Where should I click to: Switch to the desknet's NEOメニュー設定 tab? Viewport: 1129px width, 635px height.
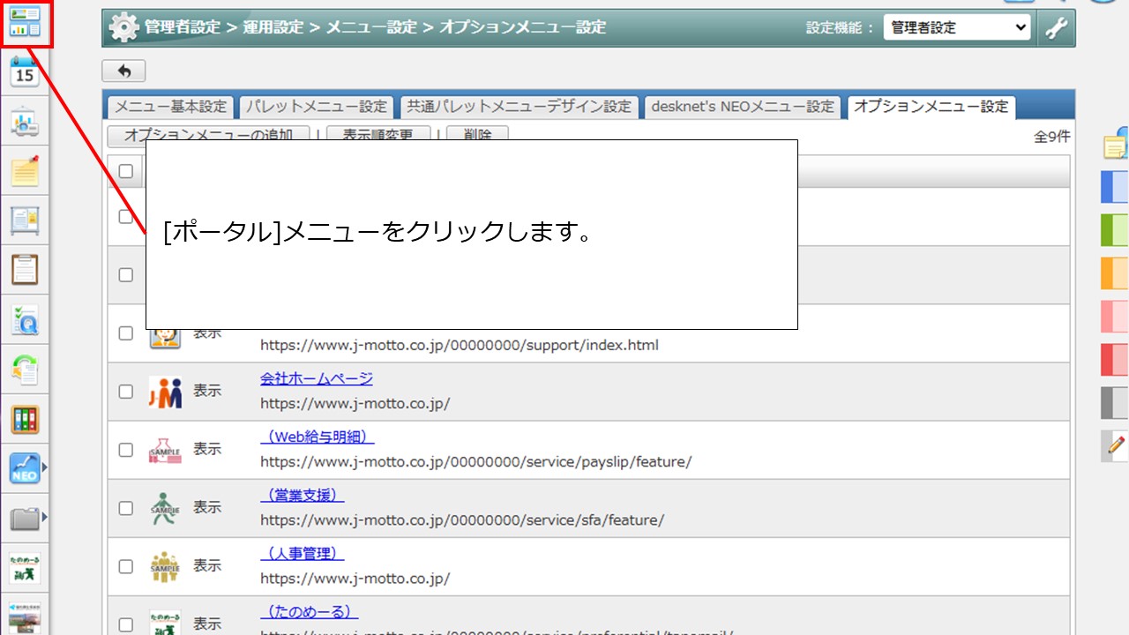tap(742, 107)
